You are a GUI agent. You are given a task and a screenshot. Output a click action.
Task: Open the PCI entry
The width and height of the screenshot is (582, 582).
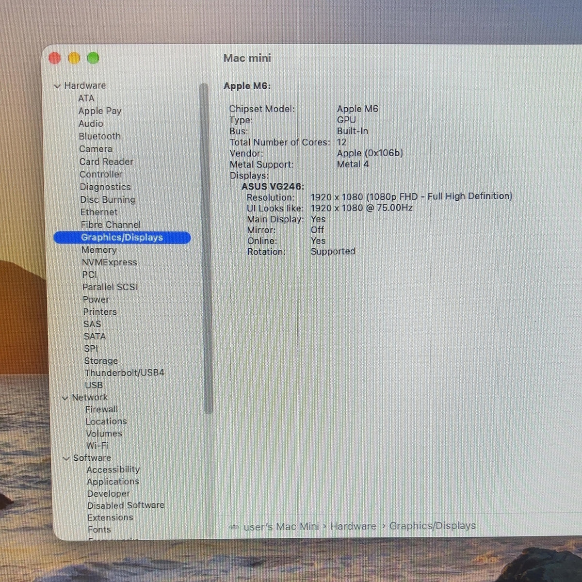click(89, 275)
